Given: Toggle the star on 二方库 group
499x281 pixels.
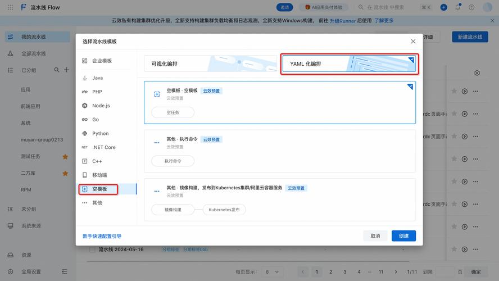Looking at the screenshot, I should pos(65,173).
